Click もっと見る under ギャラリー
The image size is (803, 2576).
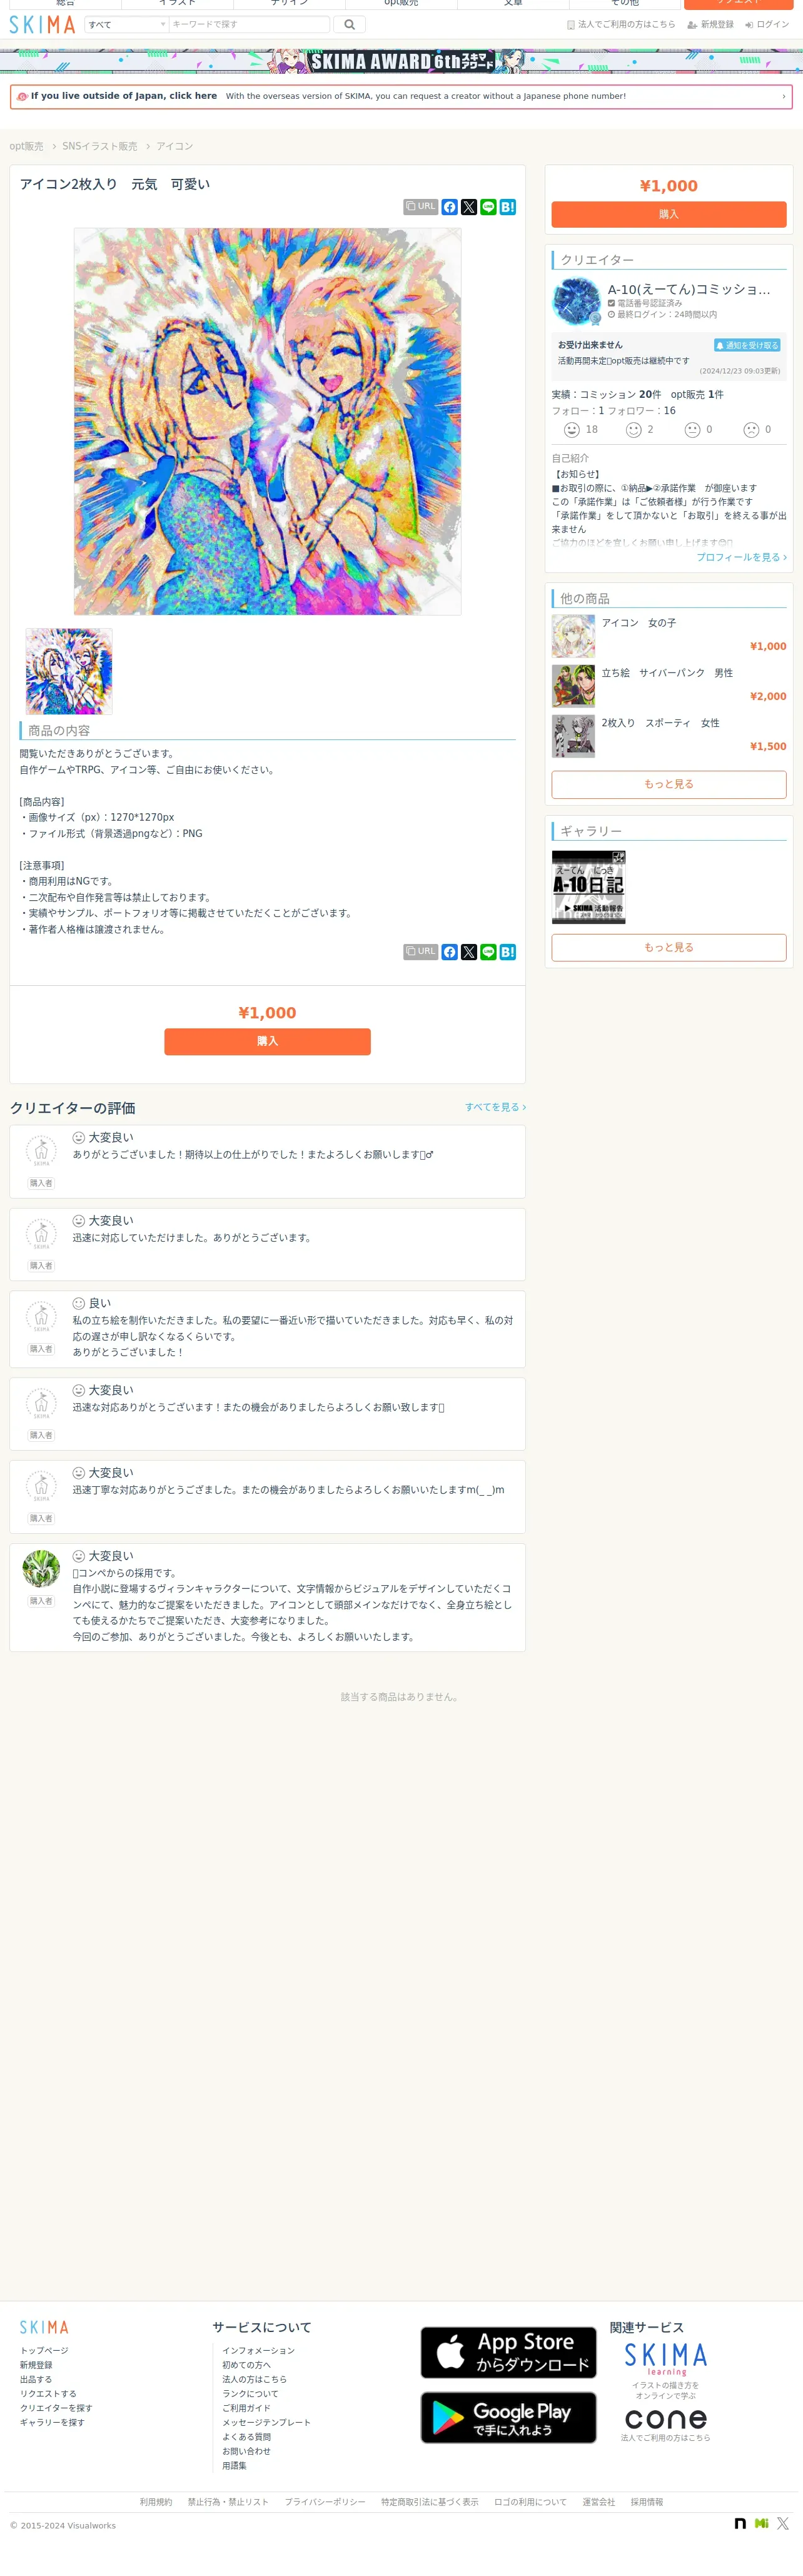pos(669,947)
